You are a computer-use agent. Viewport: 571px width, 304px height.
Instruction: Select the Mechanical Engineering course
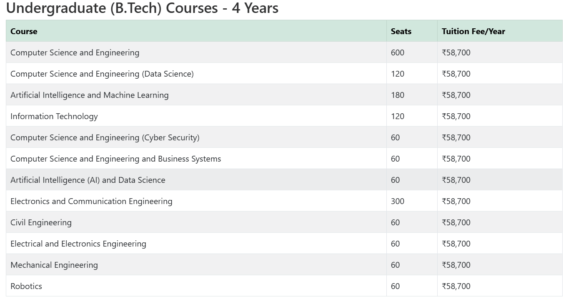[x=54, y=265]
